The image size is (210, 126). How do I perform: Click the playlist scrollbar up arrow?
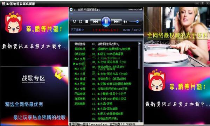[140, 43]
